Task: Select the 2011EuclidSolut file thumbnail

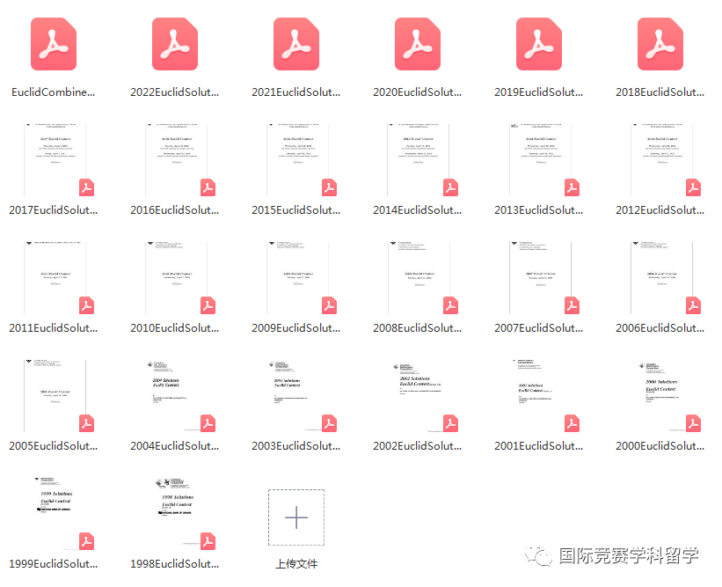Action: [x=55, y=278]
